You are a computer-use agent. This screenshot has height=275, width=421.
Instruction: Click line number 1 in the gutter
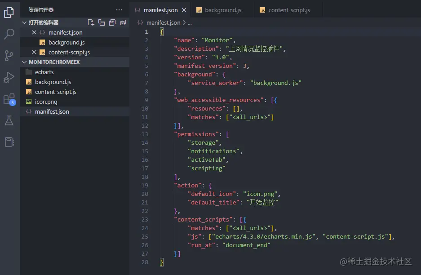click(146, 32)
